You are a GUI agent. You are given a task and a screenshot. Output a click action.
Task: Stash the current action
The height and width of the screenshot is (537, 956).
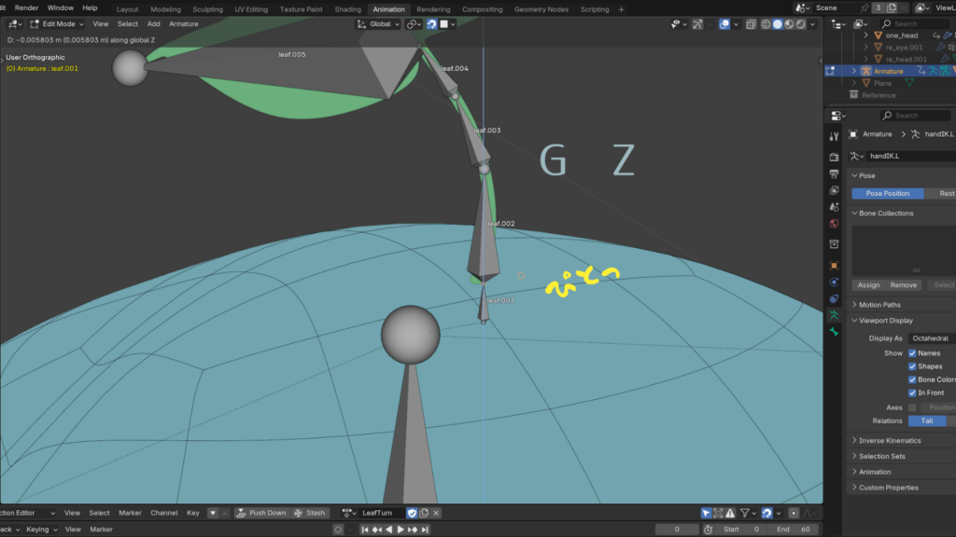pos(310,513)
